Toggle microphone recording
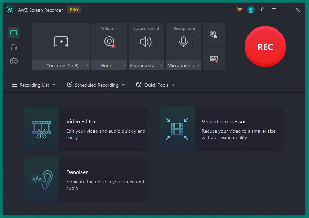 (183, 42)
